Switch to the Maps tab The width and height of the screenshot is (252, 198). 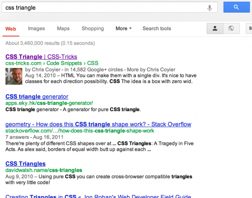tap(63, 28)
